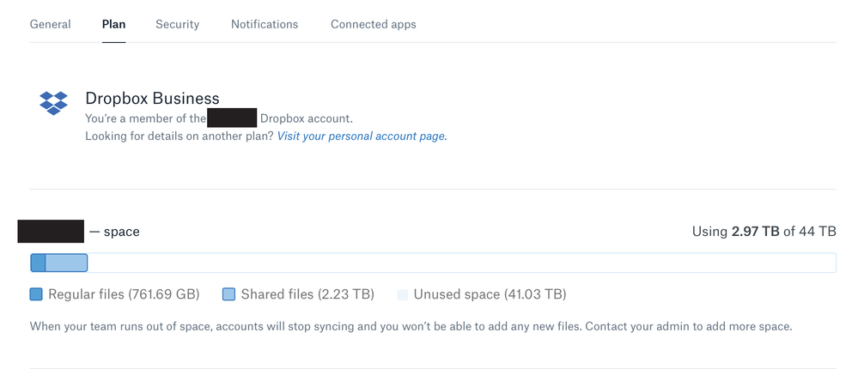Visit your personal account page link
The image size is (858, 387).
click(x=362, y=136)
